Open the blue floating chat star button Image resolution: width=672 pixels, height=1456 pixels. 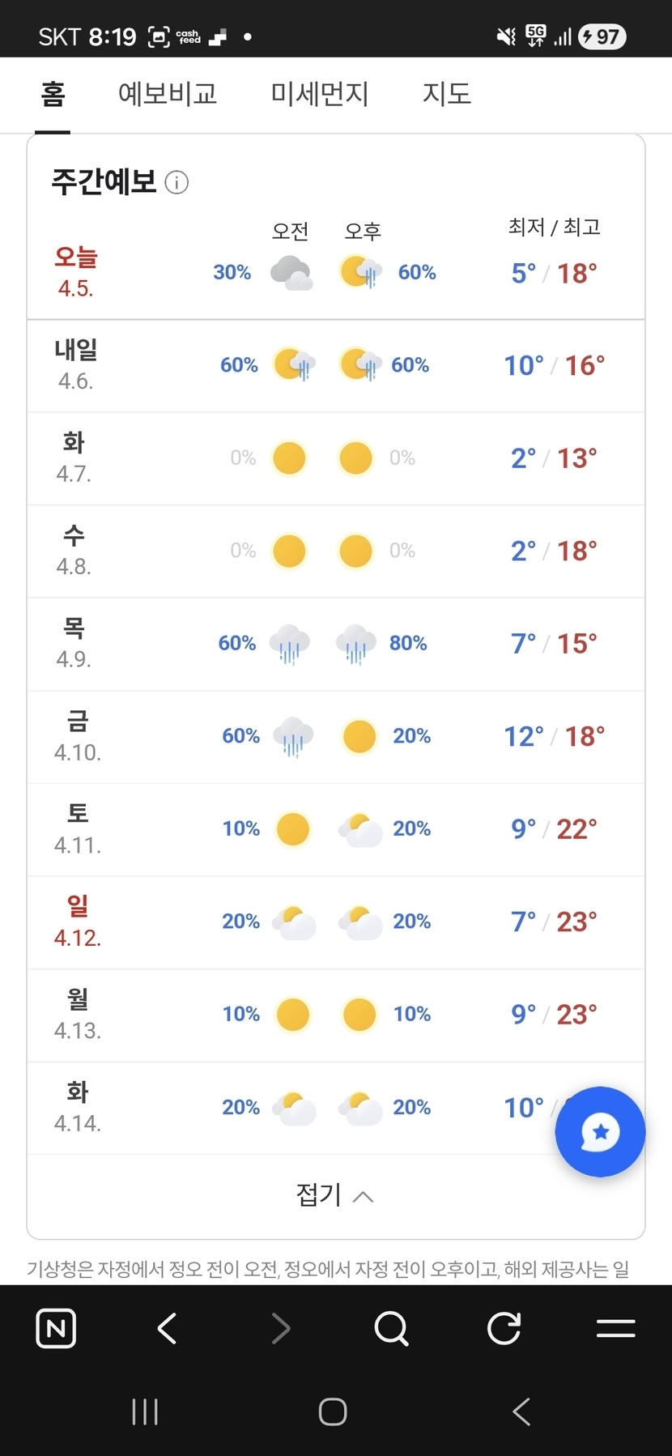point(600,1131)
